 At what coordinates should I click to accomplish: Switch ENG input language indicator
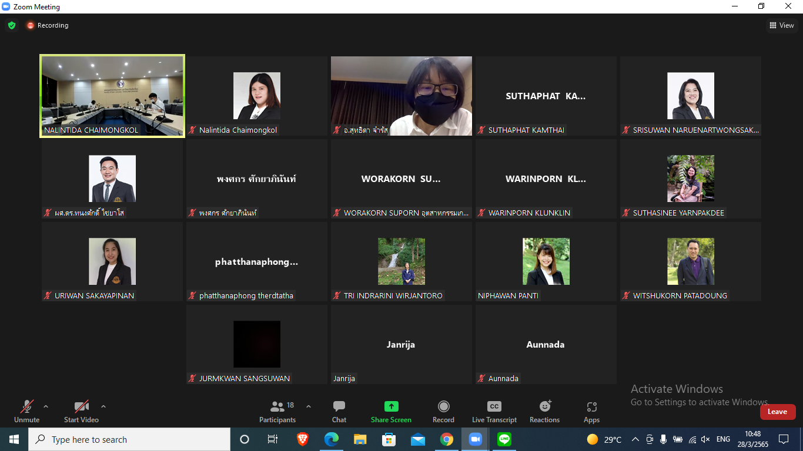point(724,439)
